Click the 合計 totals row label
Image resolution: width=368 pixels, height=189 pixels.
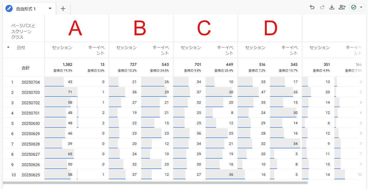tap(26, 68)
